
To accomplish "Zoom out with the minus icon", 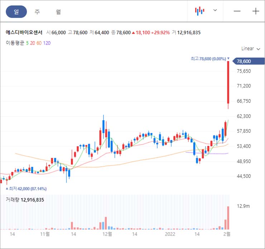I will (x=237, y=11).
